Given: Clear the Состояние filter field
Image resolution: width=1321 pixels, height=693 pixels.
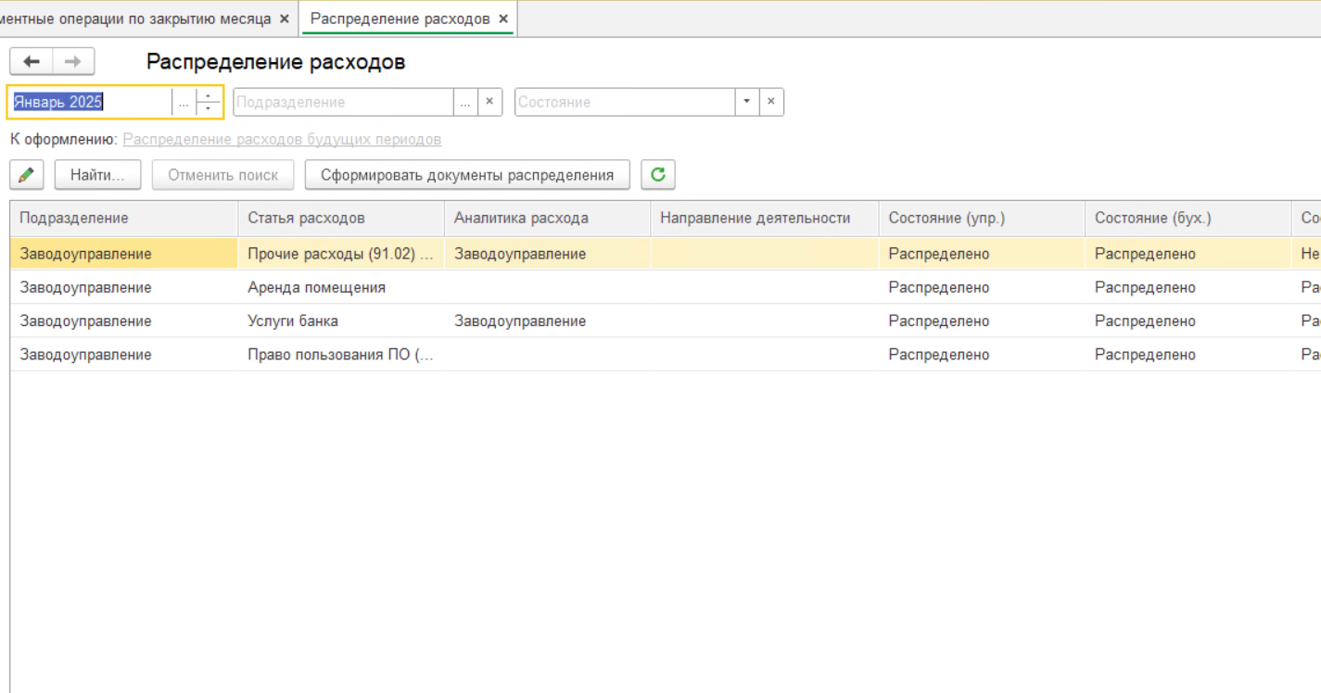Looking at the screenshot, I should click(771, 102).
